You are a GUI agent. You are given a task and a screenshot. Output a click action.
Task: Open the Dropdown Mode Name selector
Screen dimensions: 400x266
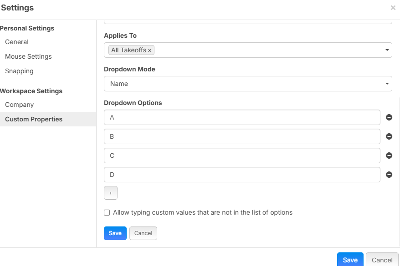click(x=248, y=84)
